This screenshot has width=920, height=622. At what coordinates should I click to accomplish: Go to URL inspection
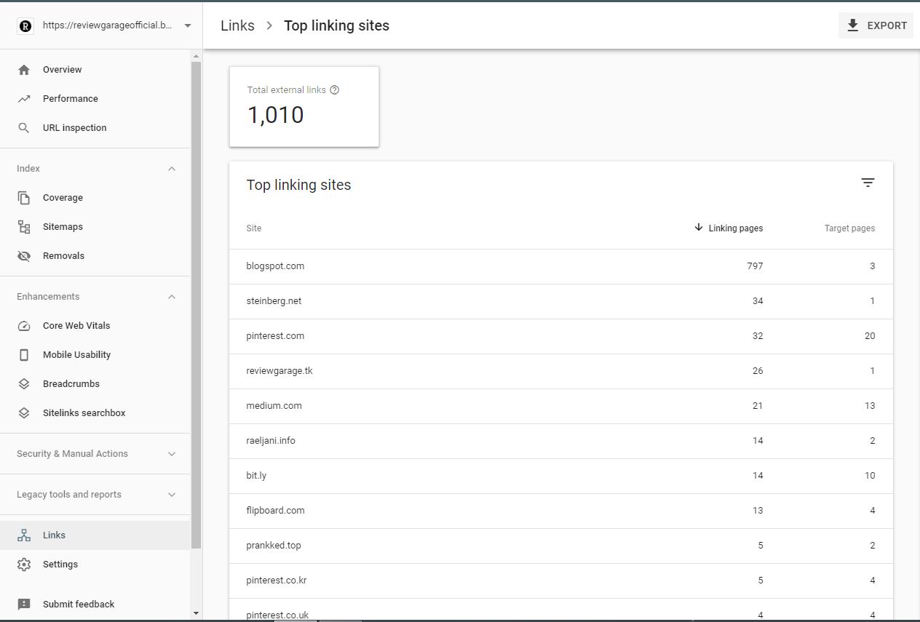(95, 128)
